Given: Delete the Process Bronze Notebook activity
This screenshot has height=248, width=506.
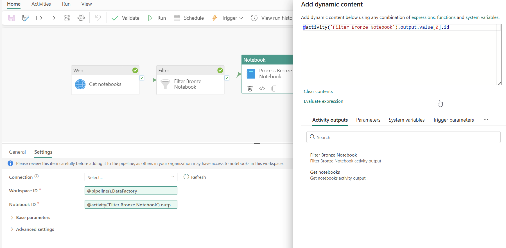Looking at the screenshot, I should coord(250,88).
